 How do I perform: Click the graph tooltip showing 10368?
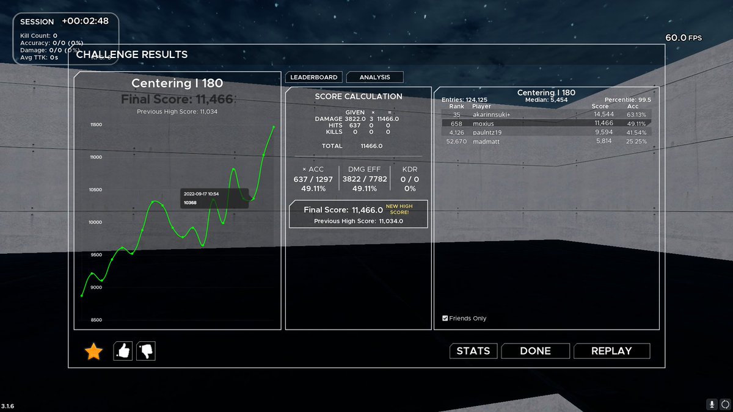[x=214, y=198]
